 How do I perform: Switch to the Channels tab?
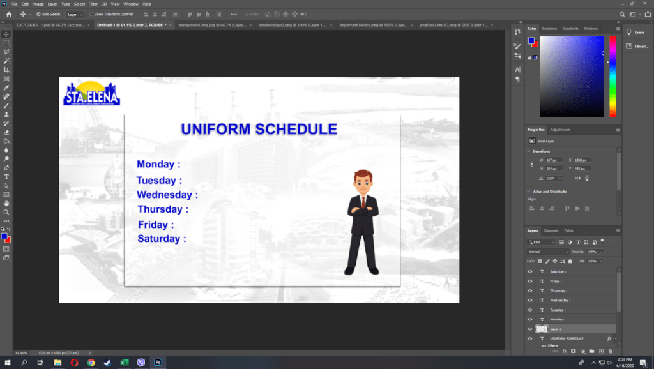[551, 230]
